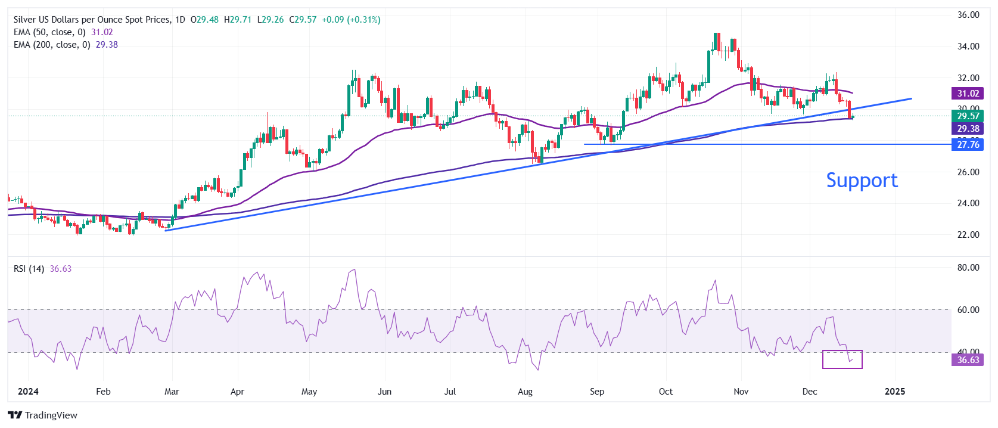
Task: Click the EMA (200, close, 0) legend
Action: pos(52,45)
